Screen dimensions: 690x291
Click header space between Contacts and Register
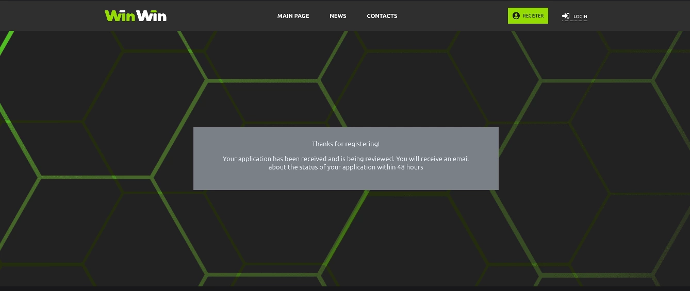(453, 15)
